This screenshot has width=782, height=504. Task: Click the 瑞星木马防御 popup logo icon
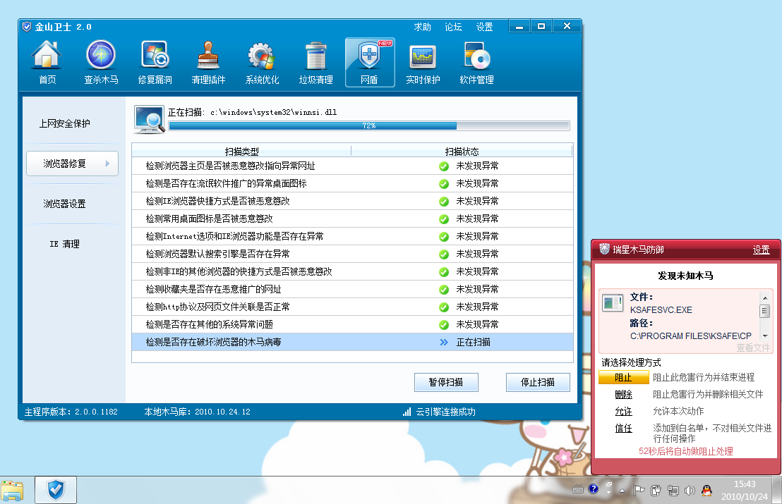pos(604,249)
